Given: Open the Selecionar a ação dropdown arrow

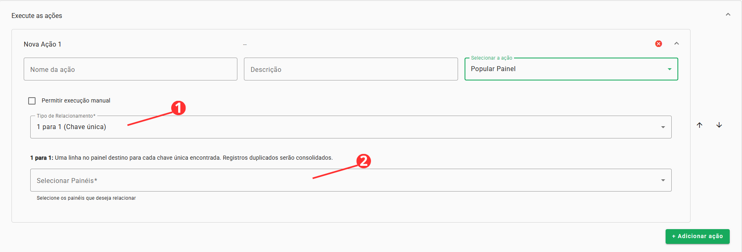Looking at the screenshot, I should pyautogui.click(x=670, y=69).
